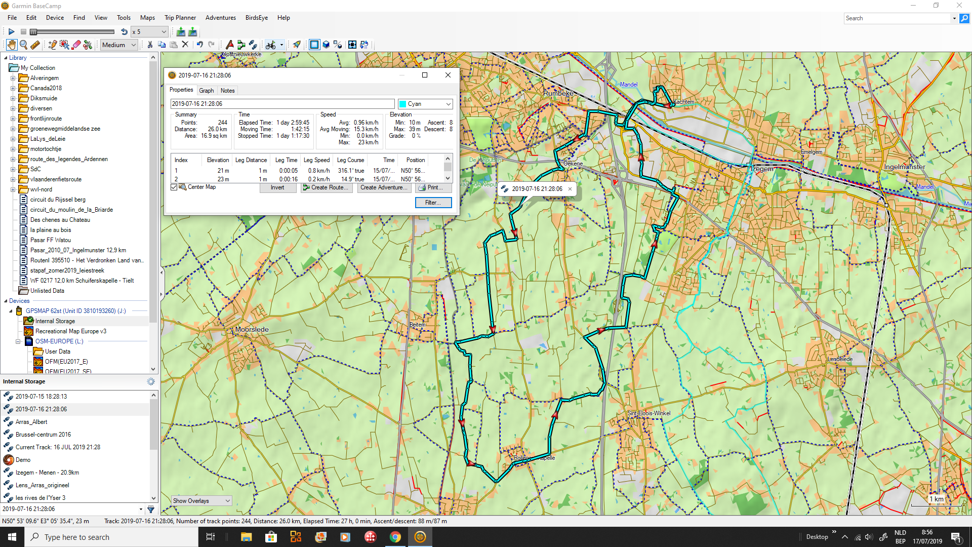This screenshot has width=972, height=547.
Task: Expand the Canada2018 folder
Action: (x=13, y=88)
